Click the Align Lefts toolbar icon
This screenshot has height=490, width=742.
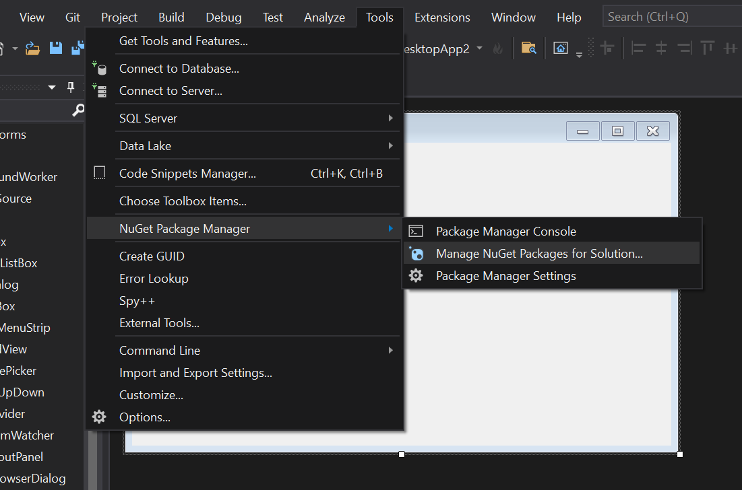click(638, 48)
